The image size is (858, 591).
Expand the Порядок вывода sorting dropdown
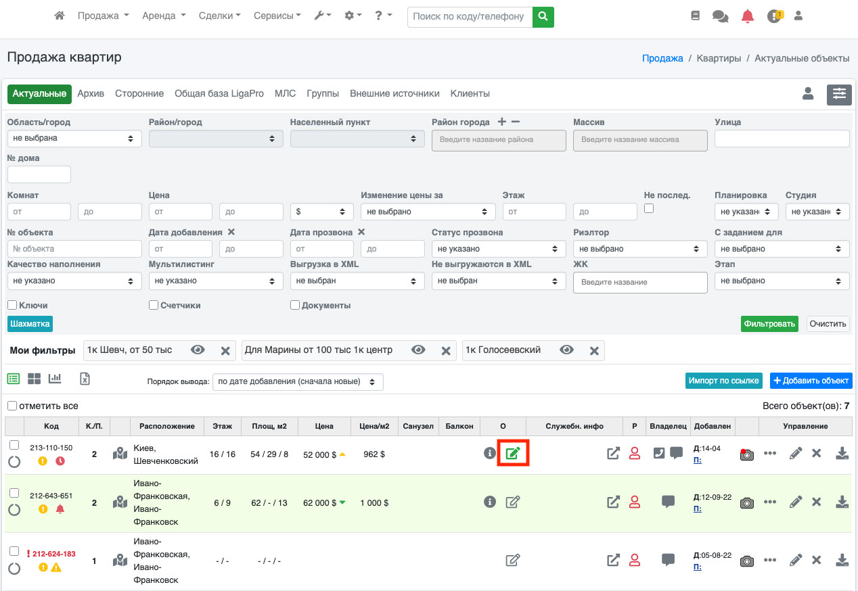pyautogui.click(x=298, y=381)
